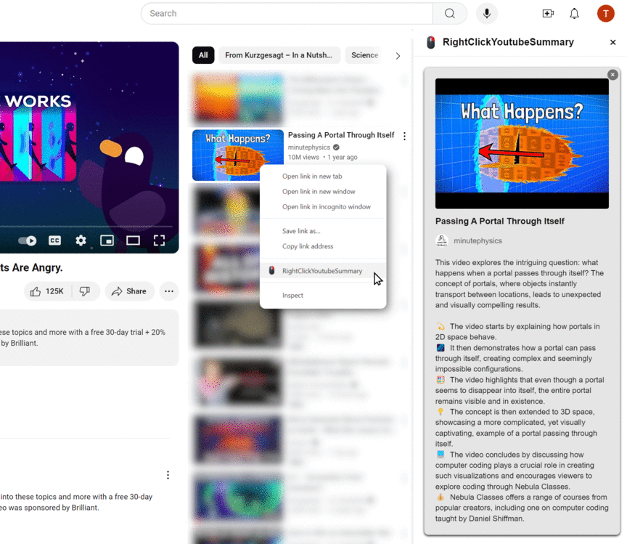Screen dimensions: 627x544
Task: Switch to theater mode
Action: 133,240
